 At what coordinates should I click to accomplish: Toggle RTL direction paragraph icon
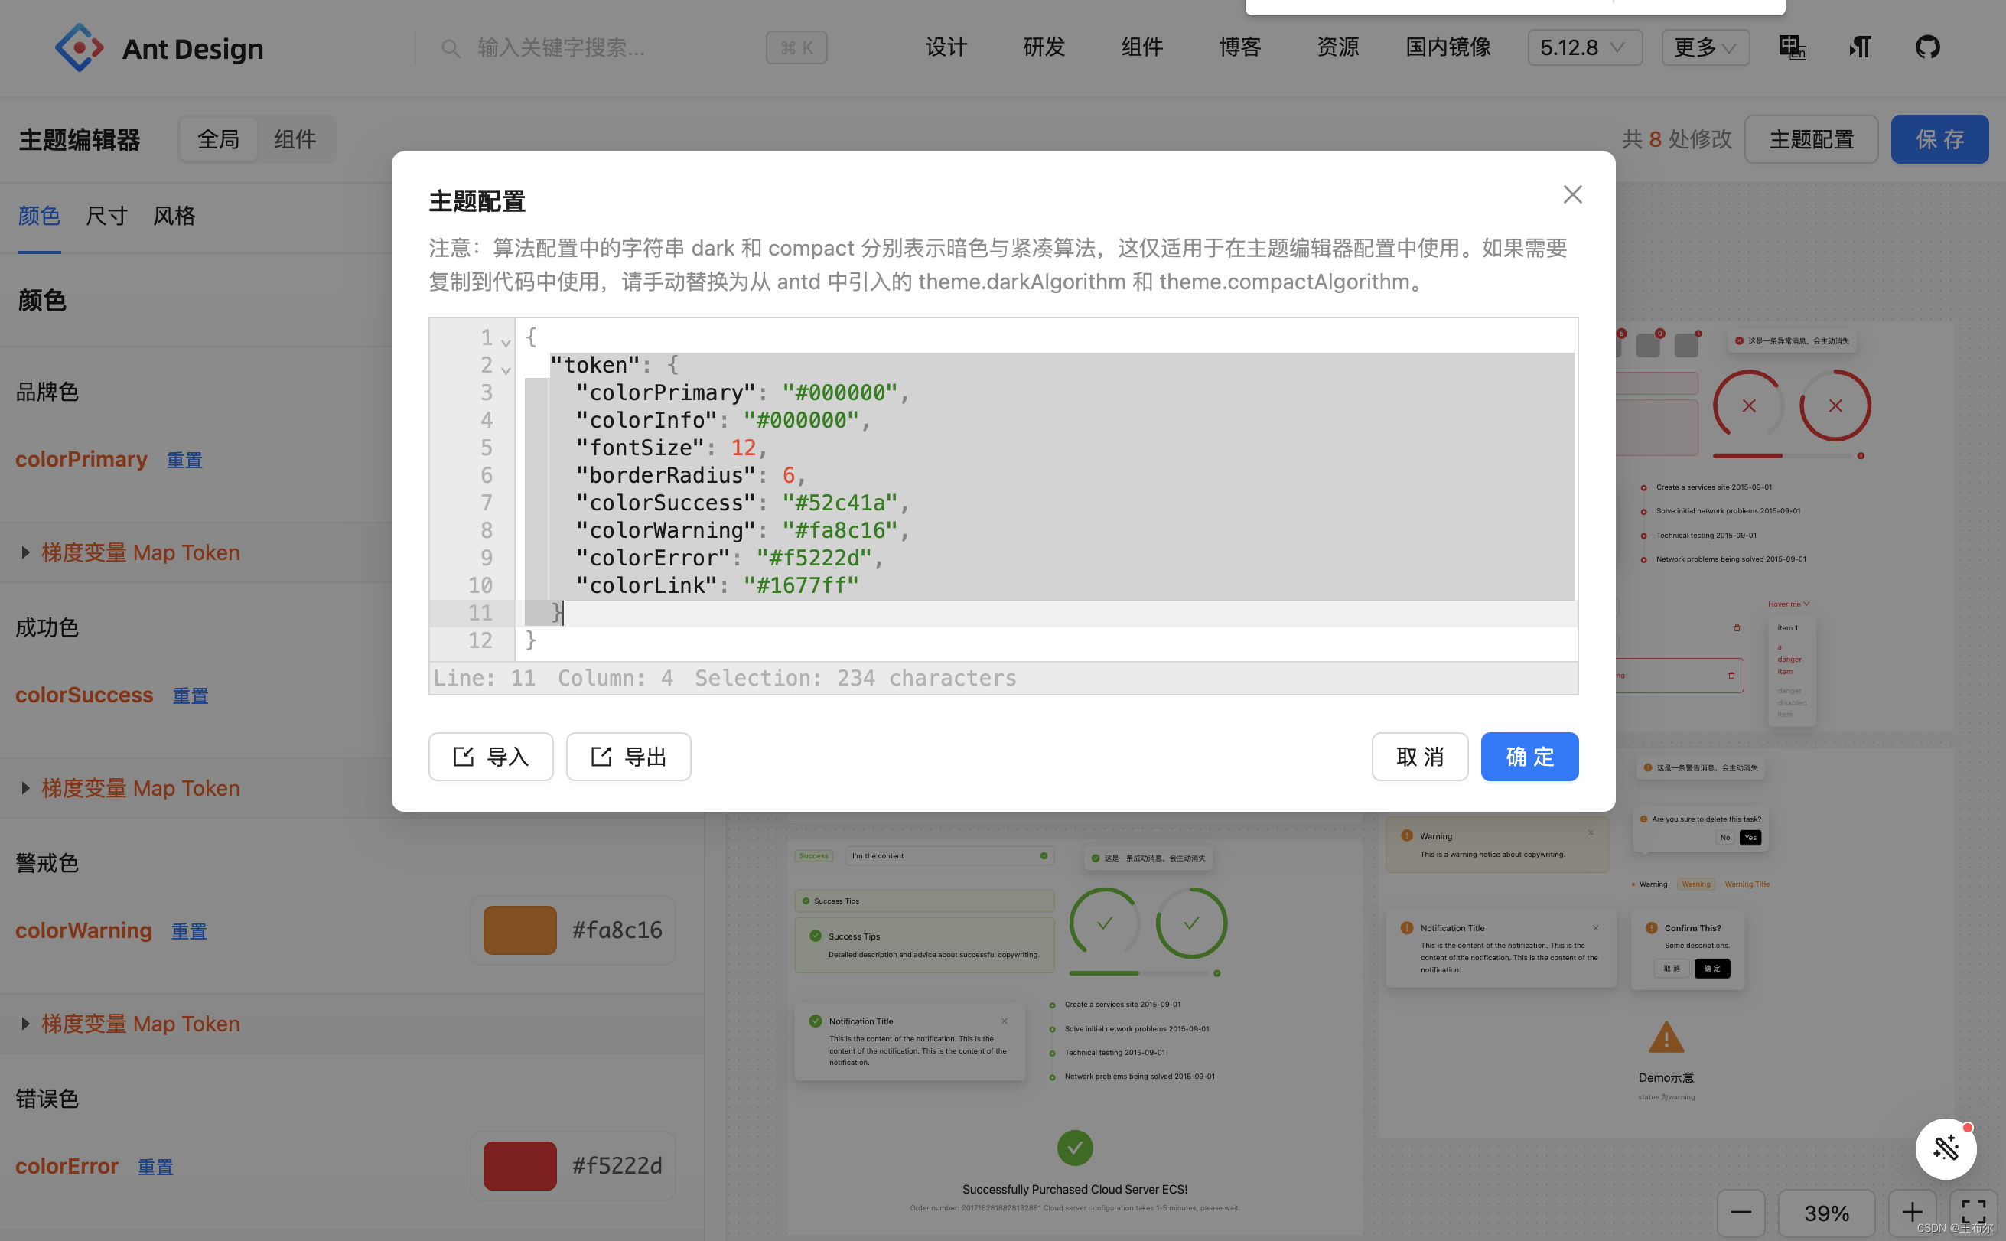pos(1860,47)
